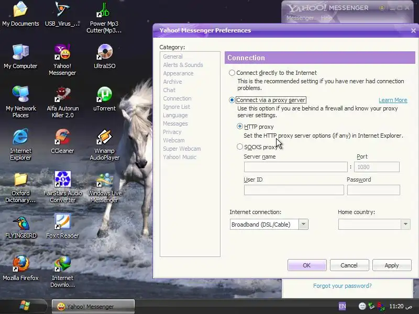Launch Foxit Reader desktop shortcut
This screenshot has height=314, width=419.
pyautogui.click(x=62, y=227)
